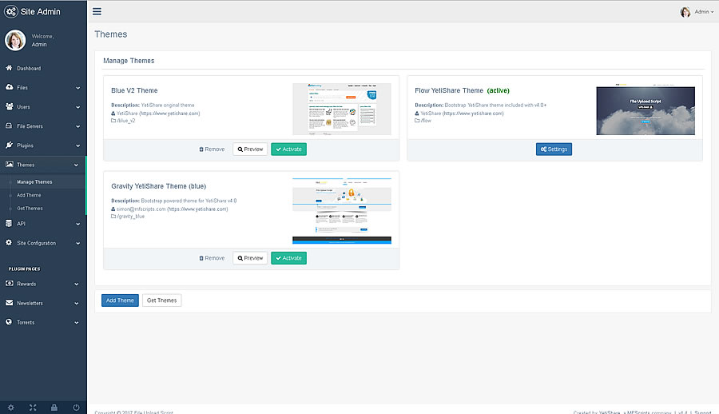The height and width of the screenshot is (414, 719).
Task: Click the Gravity YetiShare Theme thumbnail
Action: (x=342, y=211)
